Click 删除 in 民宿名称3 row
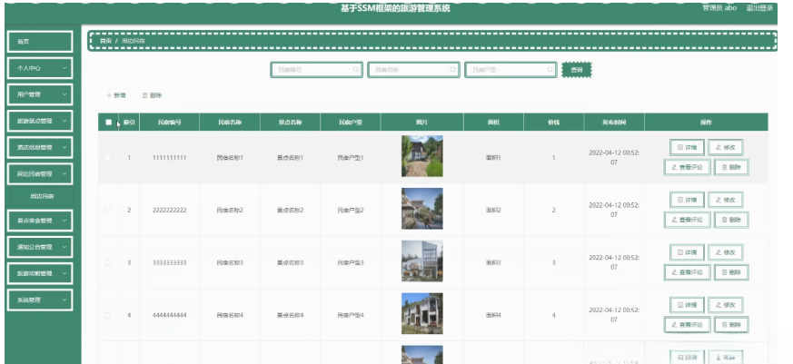Viewport: 793px width, 364px height. (731, 272)
